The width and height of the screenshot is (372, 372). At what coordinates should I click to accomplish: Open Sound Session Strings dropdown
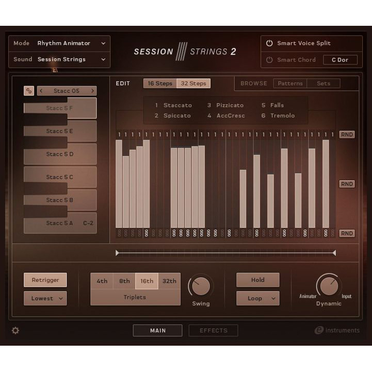(x=59, y=59)
